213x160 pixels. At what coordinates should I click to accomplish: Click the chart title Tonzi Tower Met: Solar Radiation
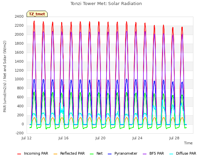click(x=106, y=4)
